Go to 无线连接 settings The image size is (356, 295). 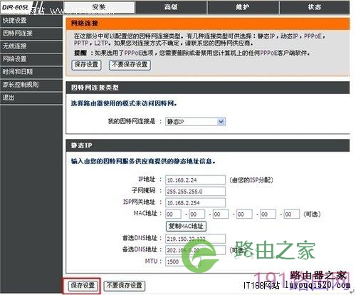(x=31, y=46)
